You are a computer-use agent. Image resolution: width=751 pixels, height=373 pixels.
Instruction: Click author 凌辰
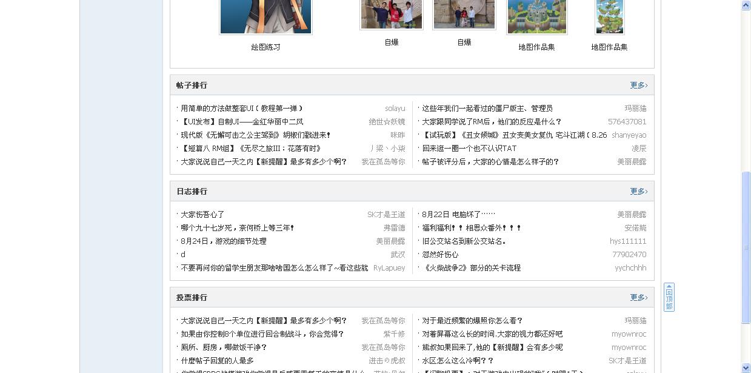coord(639,149)
